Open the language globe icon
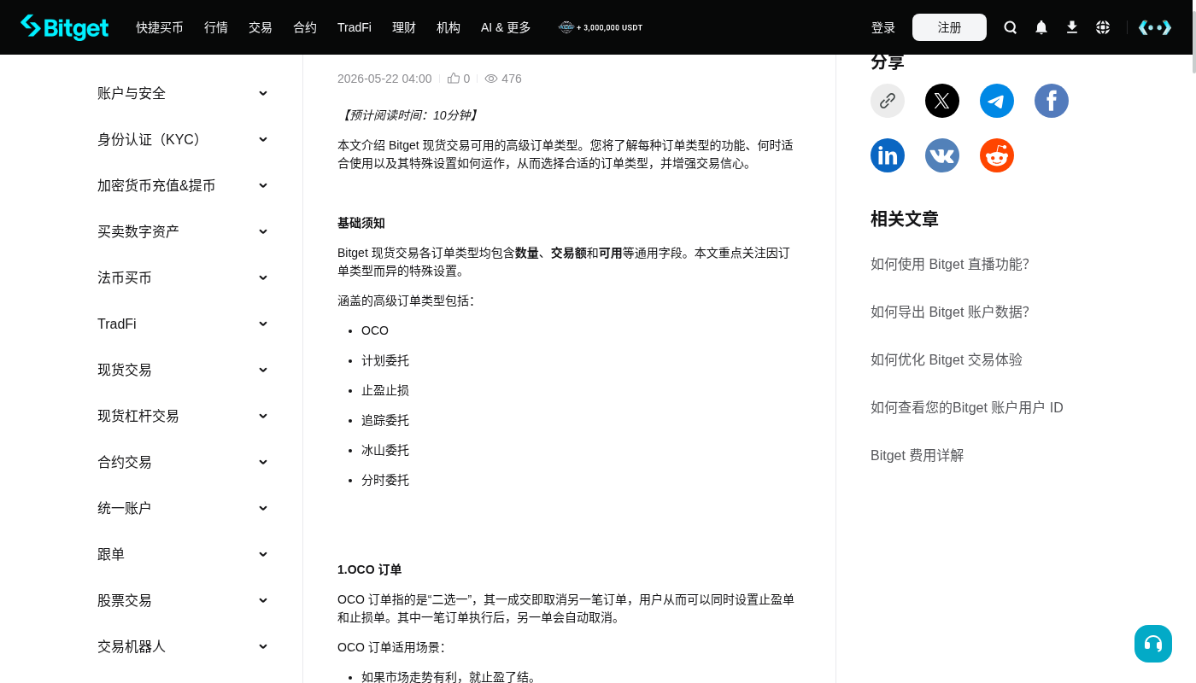 coord(1103,27)
